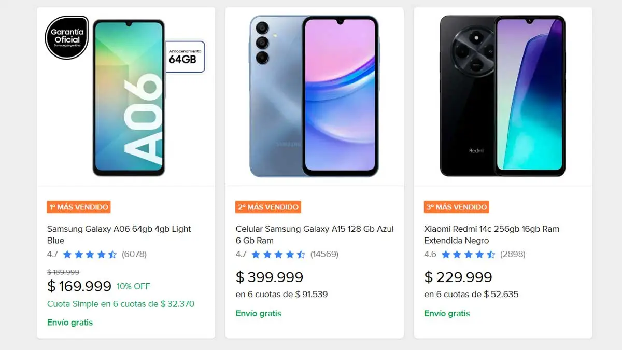Click the 10% OFF discount label
622x350 pixels.
(133, 286)
